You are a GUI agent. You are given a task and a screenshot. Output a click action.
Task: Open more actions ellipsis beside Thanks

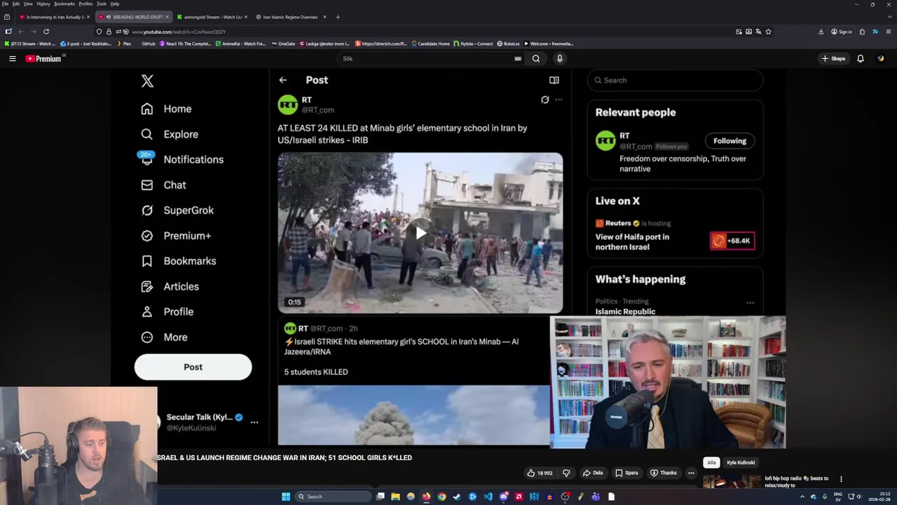click(x=691, y=473)
